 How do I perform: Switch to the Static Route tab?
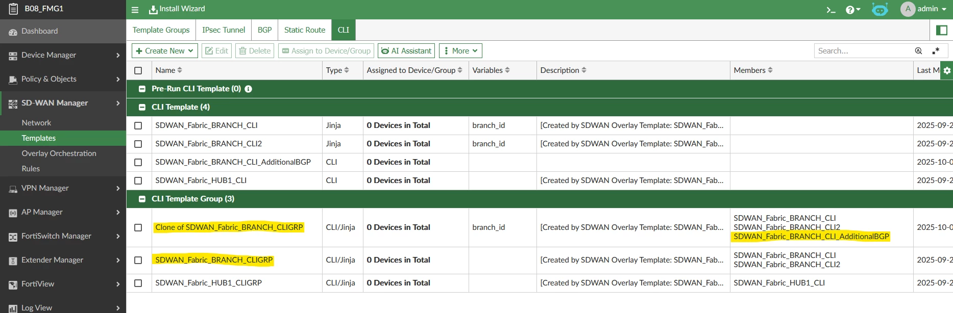click(x=305, y=30)
